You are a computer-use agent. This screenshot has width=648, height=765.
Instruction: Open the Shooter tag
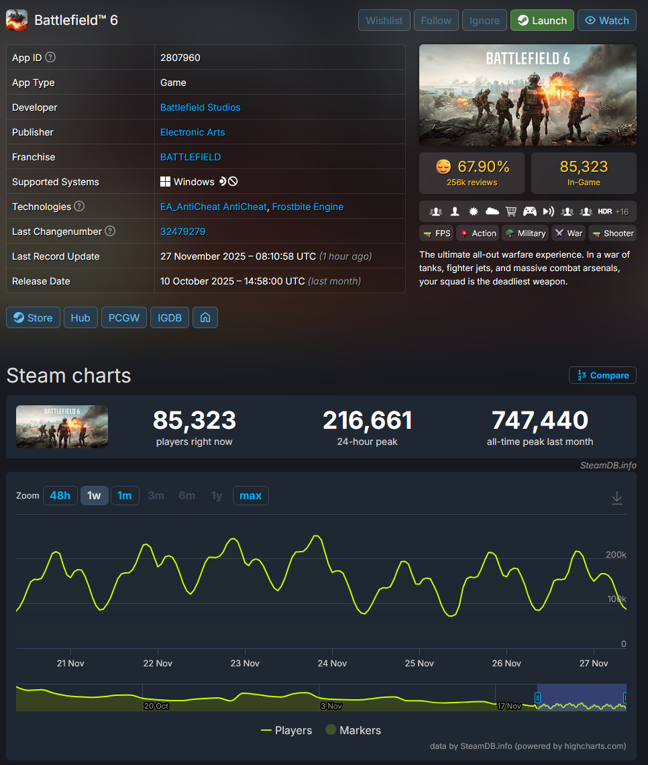(x=612, y=234)
